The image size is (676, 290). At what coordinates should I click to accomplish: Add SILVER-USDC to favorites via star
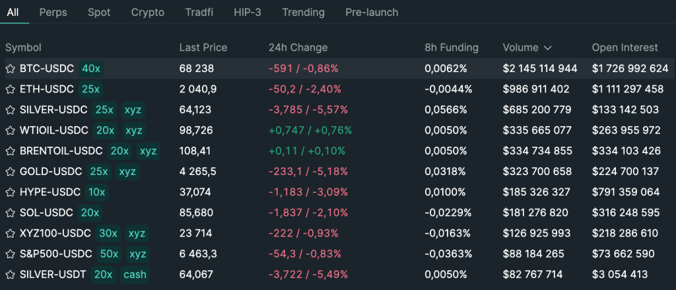[x=10, y=110]
